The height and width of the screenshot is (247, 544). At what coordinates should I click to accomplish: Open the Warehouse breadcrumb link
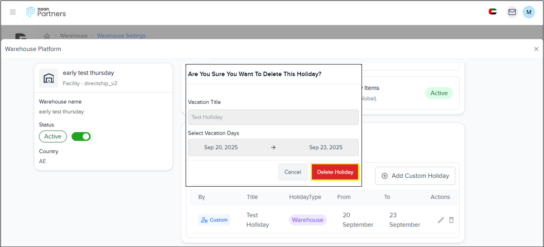pyautogui.click(x=74, y=36)
